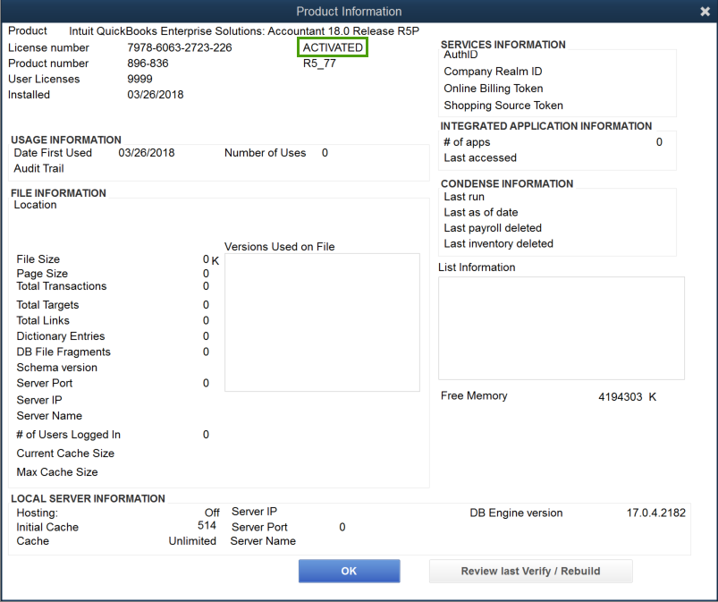Image resolution: width=718 pixels, height=602 pixels.
Task: Click the Max Cache Size label
Action: point(57,472)
